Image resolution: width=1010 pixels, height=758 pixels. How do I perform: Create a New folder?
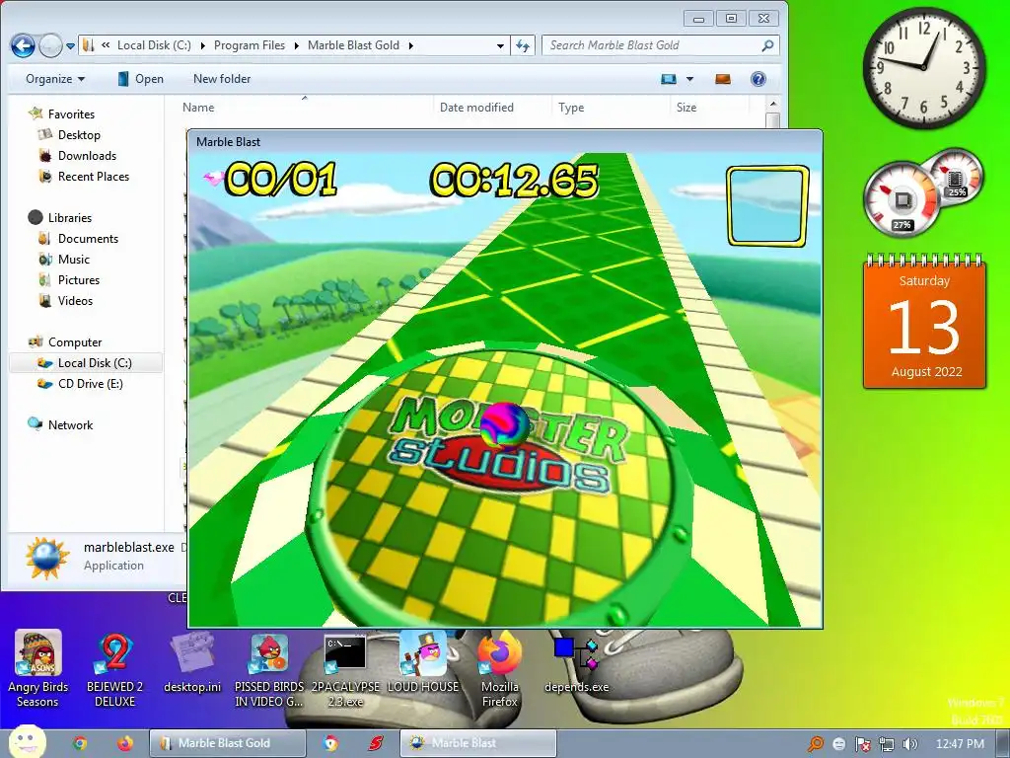tap(222, 79)
